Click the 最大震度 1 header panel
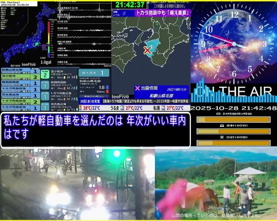 coord(94,73)
